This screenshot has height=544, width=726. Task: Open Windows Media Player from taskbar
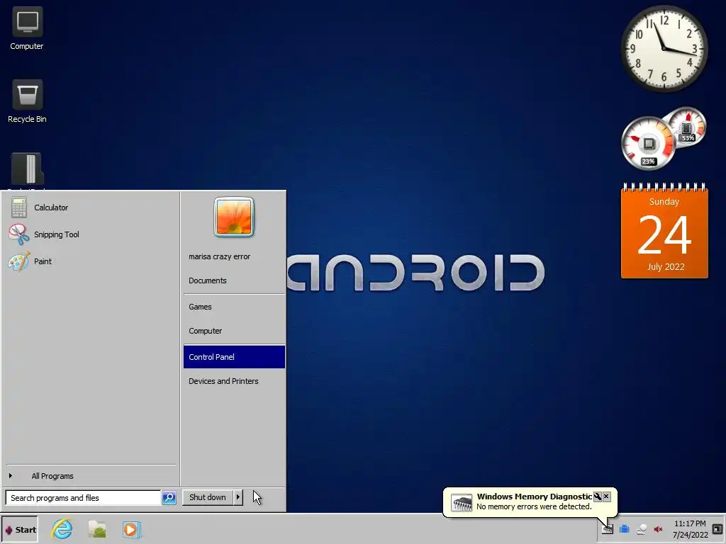tap(131, 529)
